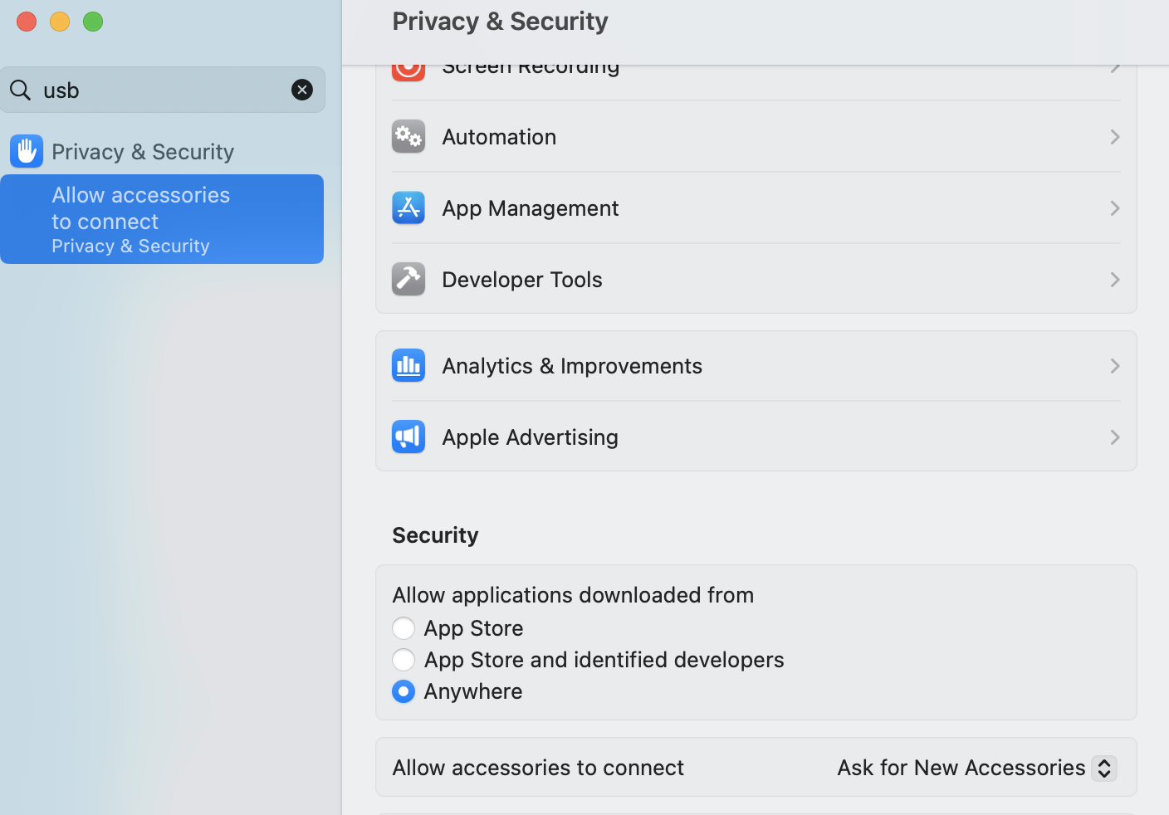This screenshot has width=1169, height=815.
Task: Click the search magnifying glass icon
Action: [21, 90]
